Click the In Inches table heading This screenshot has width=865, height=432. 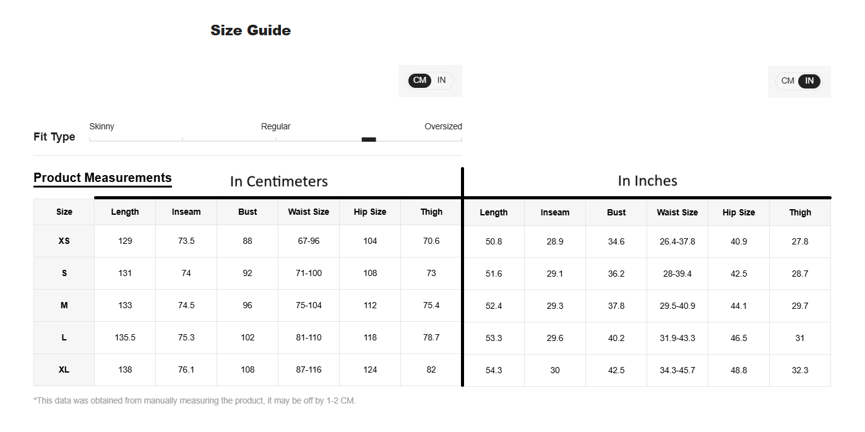tap(647, 181)
